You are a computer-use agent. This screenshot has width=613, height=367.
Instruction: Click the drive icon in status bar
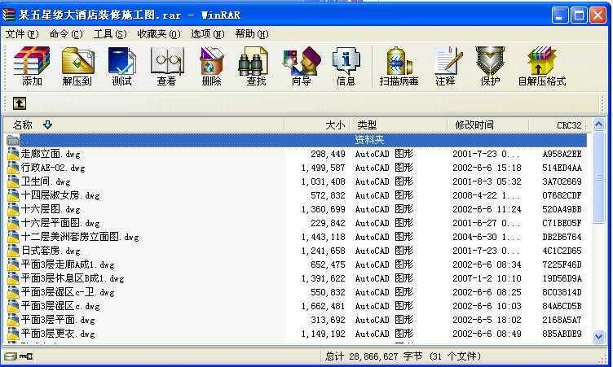10,356
